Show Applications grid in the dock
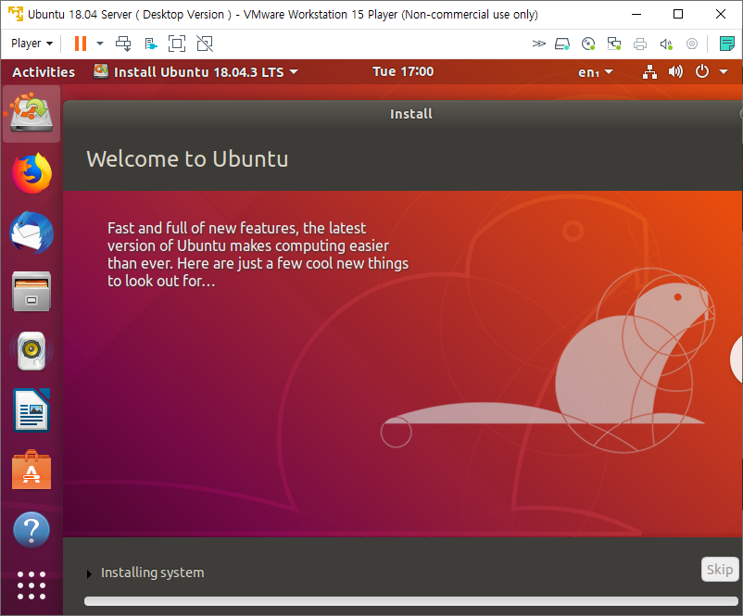This screenshot has height=616, width=743. (x=31, y=585)
